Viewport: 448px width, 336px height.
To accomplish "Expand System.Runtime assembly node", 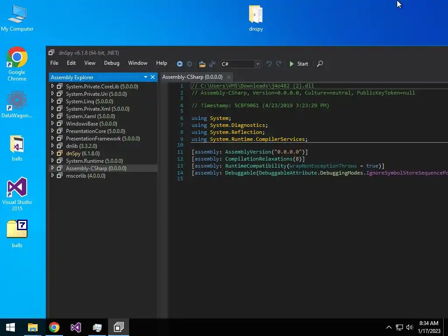I will click(x=52, y=160).
